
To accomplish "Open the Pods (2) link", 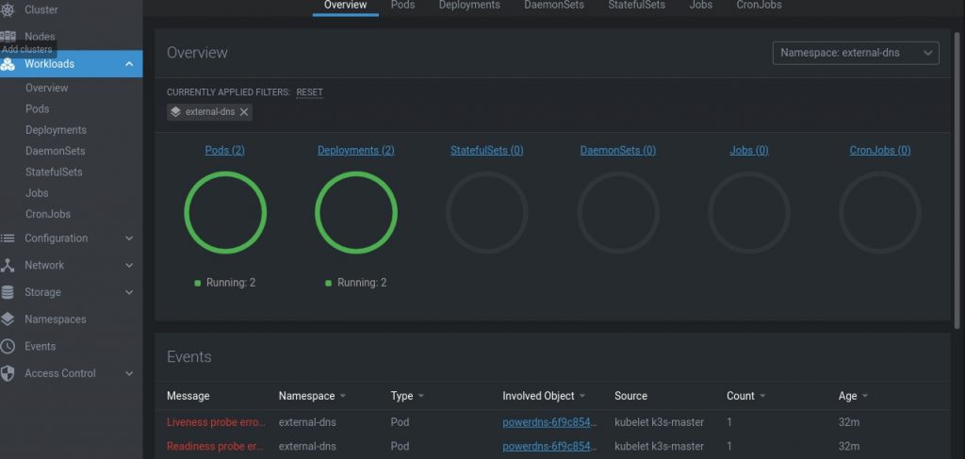I will [224, 150].
